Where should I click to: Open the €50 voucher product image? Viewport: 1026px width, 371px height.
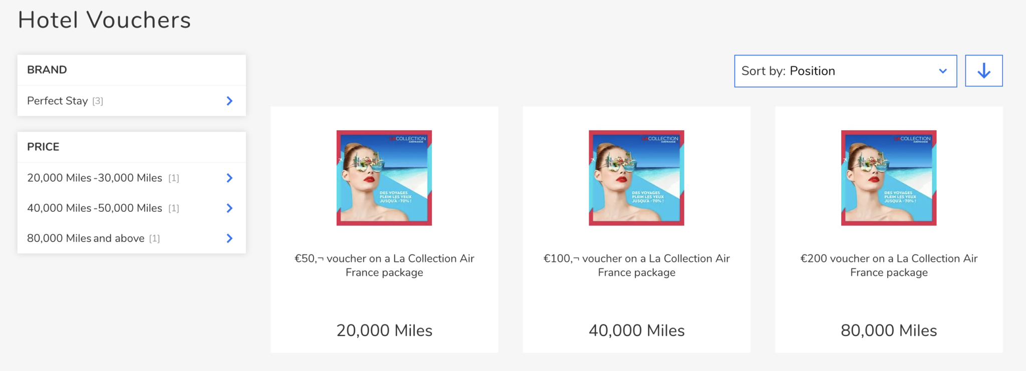(384, 178)
